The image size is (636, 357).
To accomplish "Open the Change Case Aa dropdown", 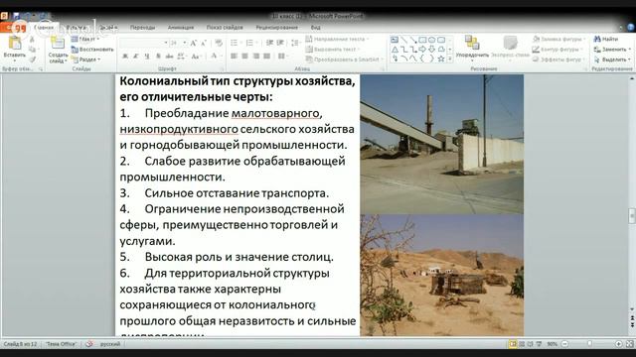I will (x=197, y=57).
